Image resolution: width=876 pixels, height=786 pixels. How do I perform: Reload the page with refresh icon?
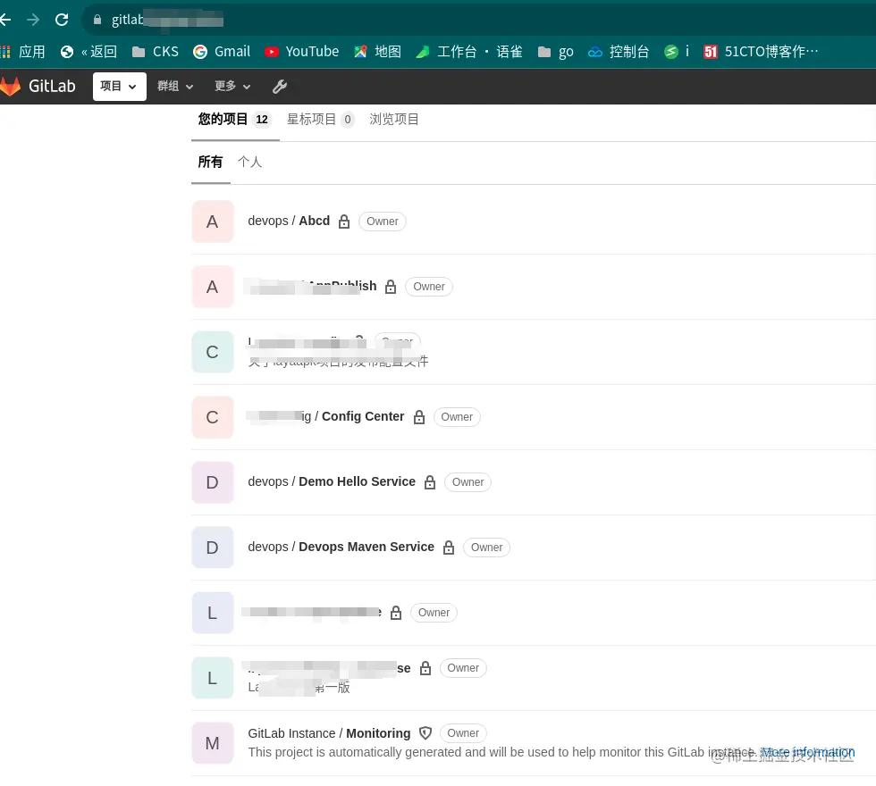click(62, 20)
